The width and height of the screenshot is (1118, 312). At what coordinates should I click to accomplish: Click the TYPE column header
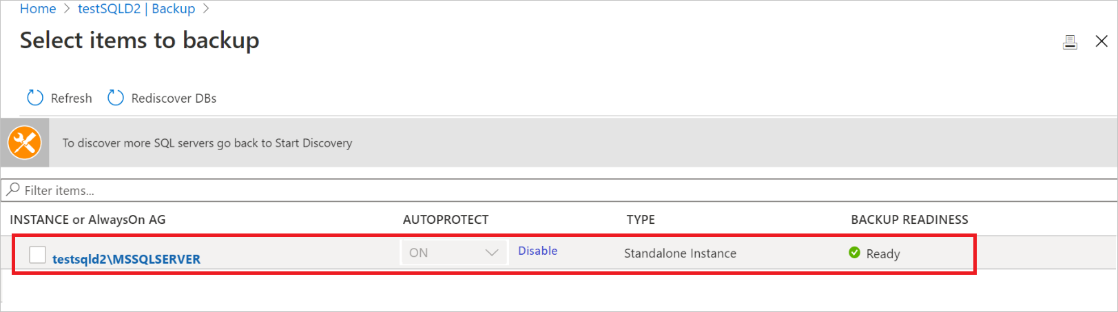point(641,220)
